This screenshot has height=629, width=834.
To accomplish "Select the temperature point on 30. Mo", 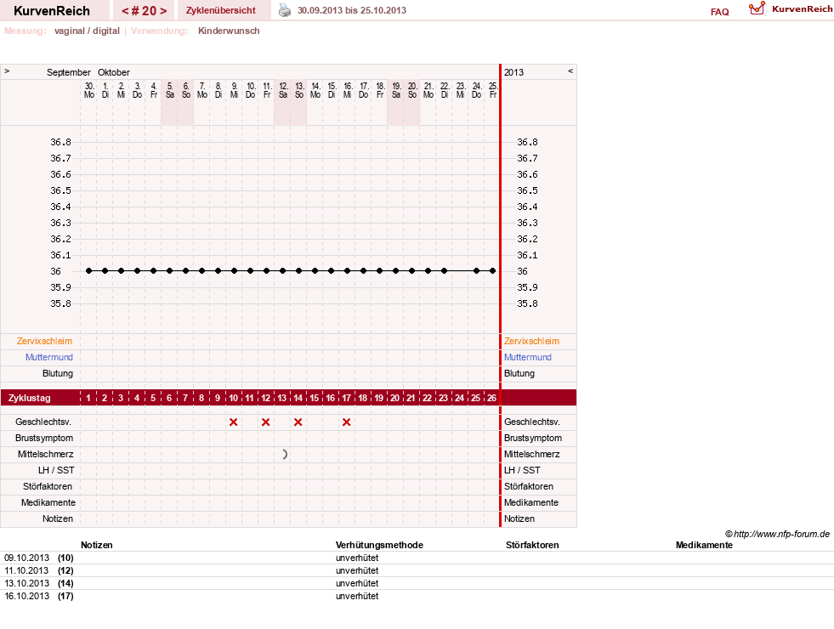I will [x=88, y=270].
